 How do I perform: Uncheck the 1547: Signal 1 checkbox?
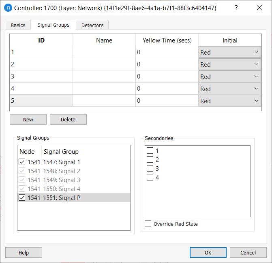pyautogui.click(x=22, y=162)
